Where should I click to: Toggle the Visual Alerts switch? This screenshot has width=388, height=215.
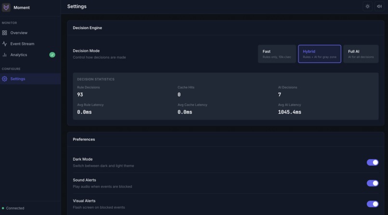[373, 204]
